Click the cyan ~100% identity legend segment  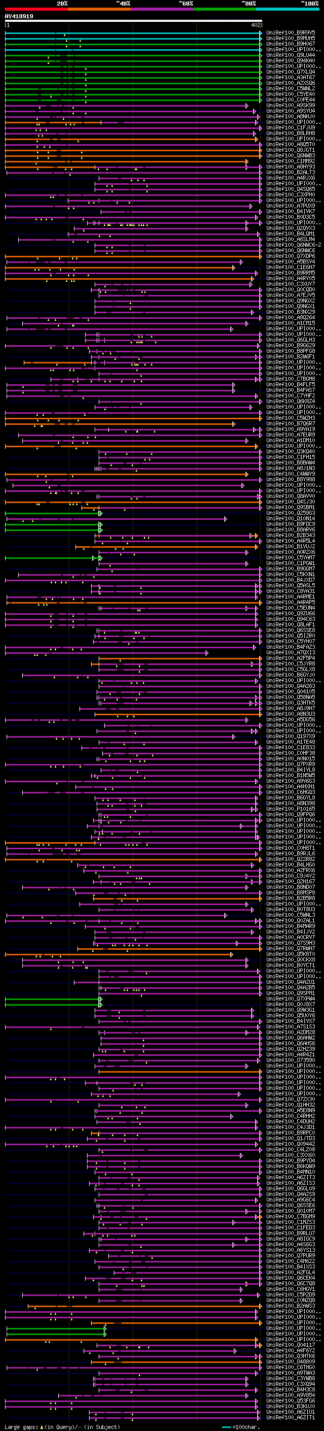click(288, 9)
